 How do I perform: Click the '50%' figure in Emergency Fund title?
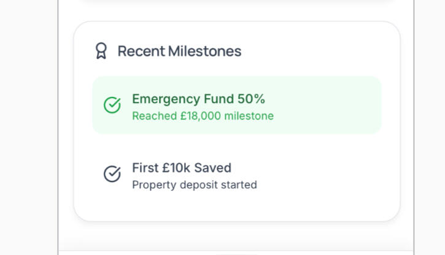point(250,99)
